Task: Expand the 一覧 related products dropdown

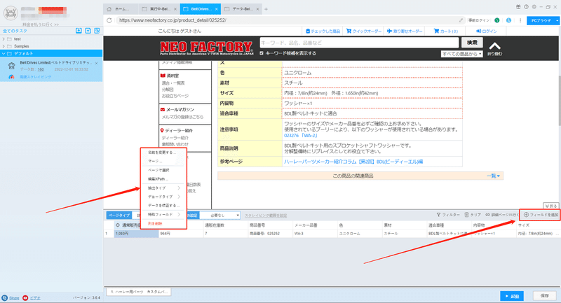Action: coord(495,176)
